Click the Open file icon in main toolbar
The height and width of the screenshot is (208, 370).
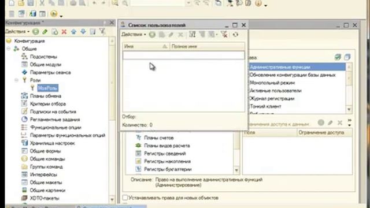point(21,3)
